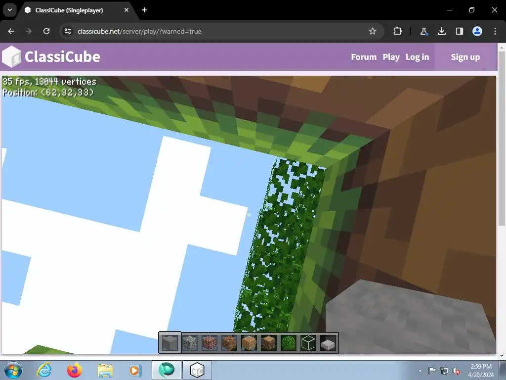
Task: Click the ClassiCube title text
Action: 62,56
